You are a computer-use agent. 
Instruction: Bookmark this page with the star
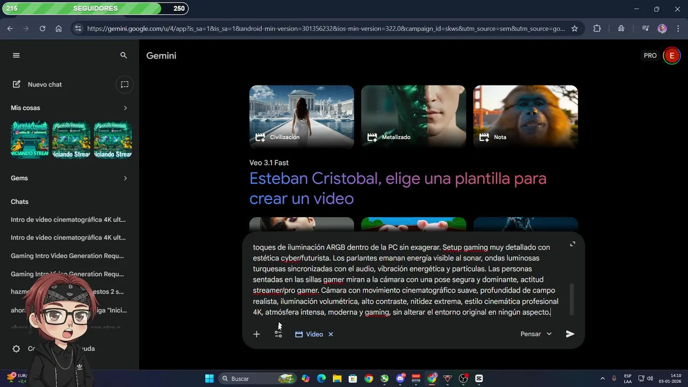pyautogui.click(x=575, y=28)
